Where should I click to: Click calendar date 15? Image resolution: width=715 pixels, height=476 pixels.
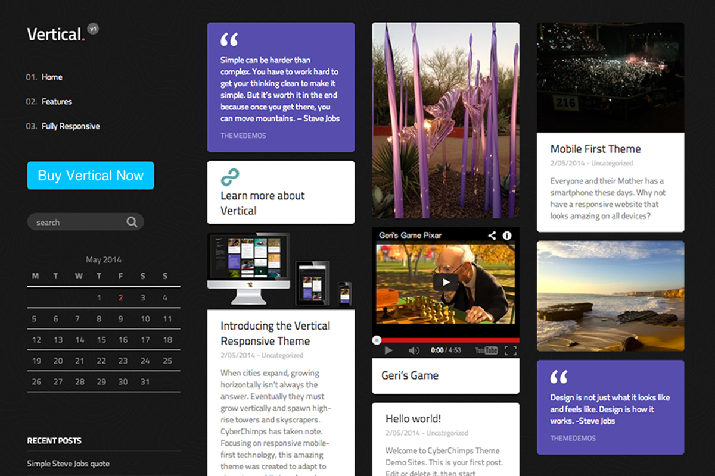click(x=101, y=340)
